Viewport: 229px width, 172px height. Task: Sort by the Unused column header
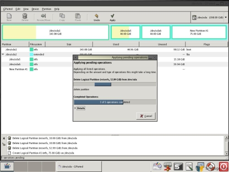(162, 44)
